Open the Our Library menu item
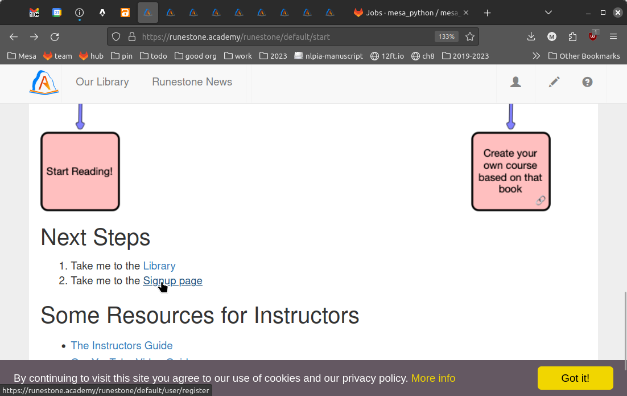Viewport: 627px width, 396px height. pos(102,82)
